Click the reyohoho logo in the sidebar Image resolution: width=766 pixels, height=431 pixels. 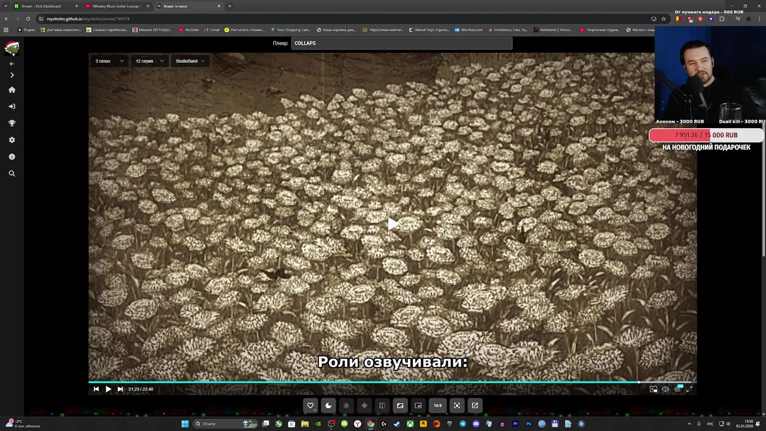coord(12,48)
